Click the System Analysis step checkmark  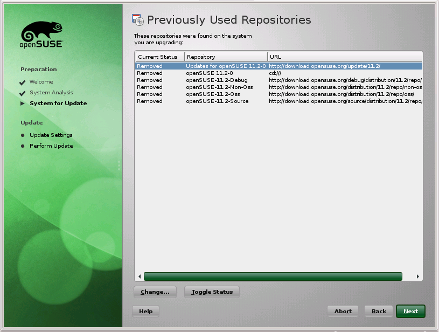point(23,93)
